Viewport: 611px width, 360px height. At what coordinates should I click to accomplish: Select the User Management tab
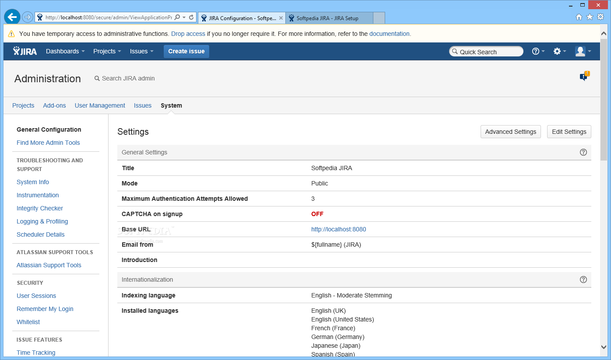pyautogui.click(x=100, y=105)
